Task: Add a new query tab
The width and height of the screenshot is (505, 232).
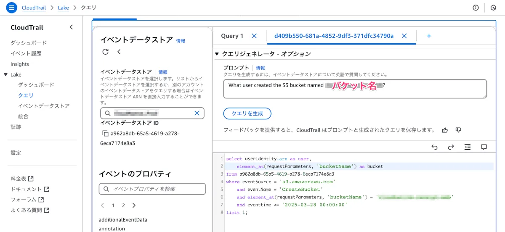Action: pos(429,36)
